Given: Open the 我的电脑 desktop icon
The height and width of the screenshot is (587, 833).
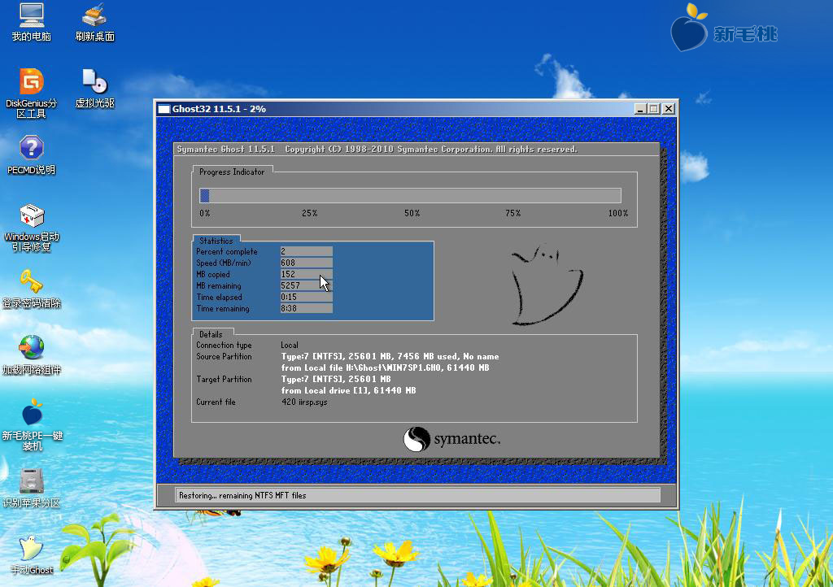Looking at the screenshot, I should coord(32,22).
